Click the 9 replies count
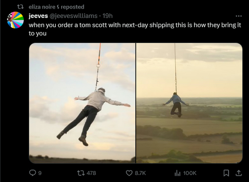Image resolution: width=249 pixels, height=182 pixels. click(x=40, y=173)
